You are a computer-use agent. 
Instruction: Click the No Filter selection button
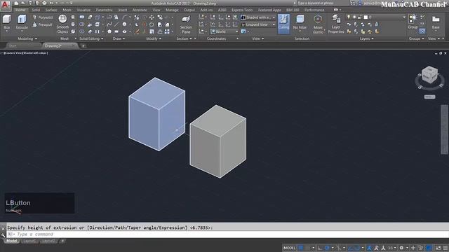click(x=300, y=23)
